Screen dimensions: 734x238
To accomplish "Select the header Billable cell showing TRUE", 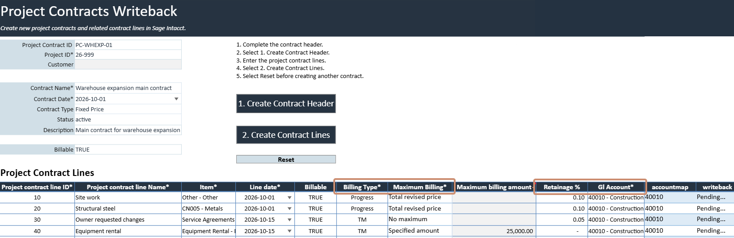I will (x=128, y=150).
